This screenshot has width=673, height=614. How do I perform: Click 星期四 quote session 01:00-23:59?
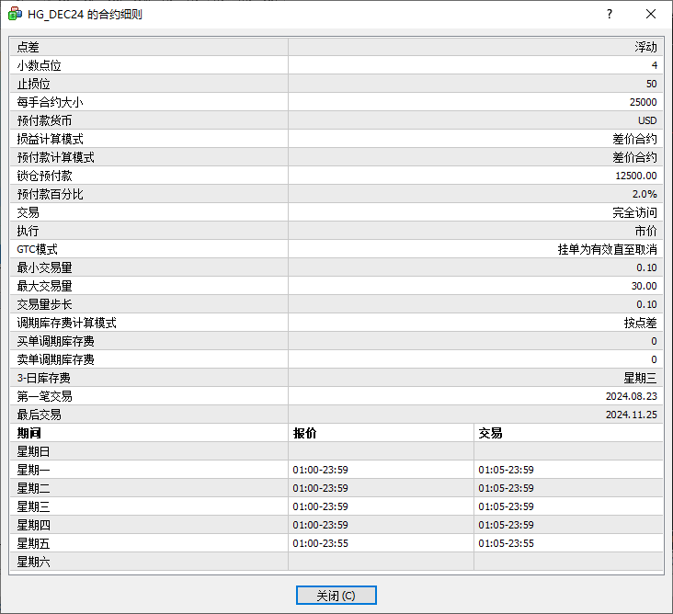[320, 525]
